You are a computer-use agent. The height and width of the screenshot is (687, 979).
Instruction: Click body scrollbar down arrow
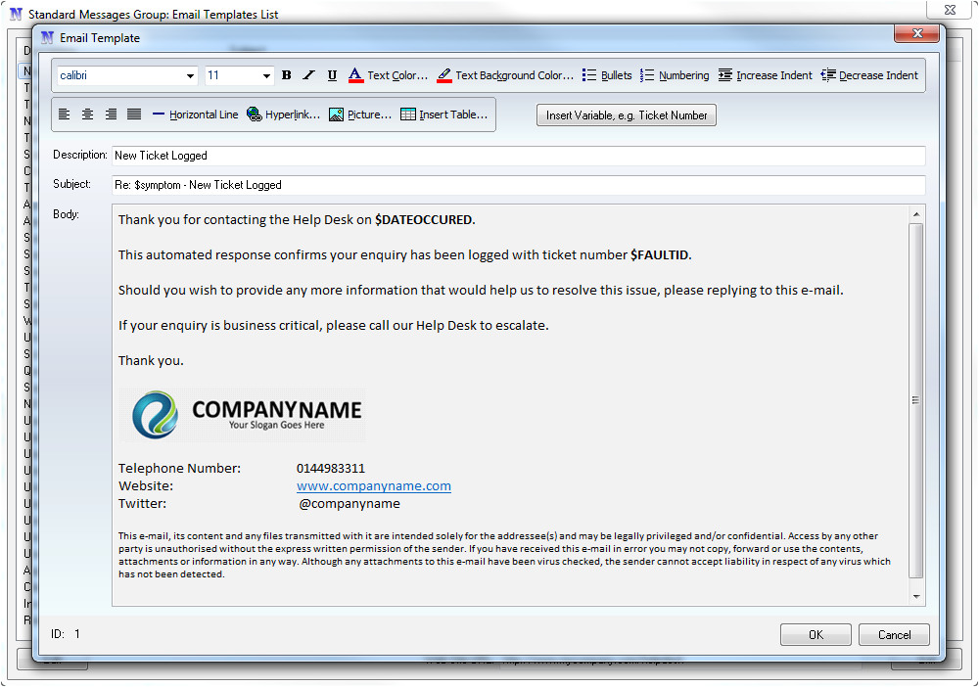(916, 597)
